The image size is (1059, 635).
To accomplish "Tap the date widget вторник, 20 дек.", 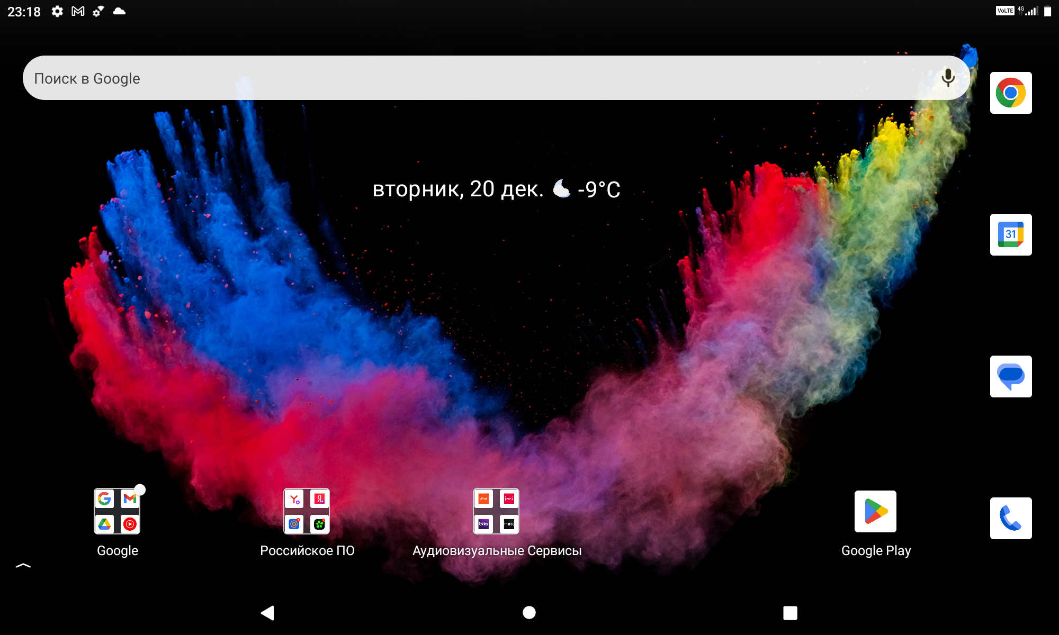I will click(x=457, y=189).
